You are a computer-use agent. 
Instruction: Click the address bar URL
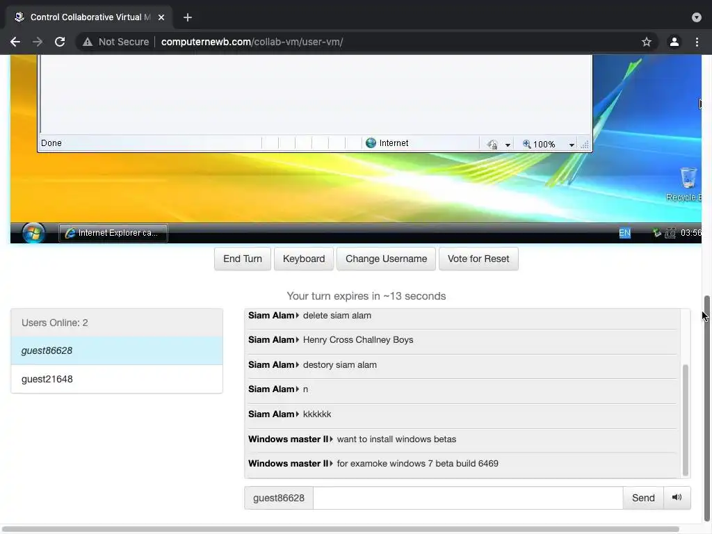pyautogui.click(x=252, y=42)
